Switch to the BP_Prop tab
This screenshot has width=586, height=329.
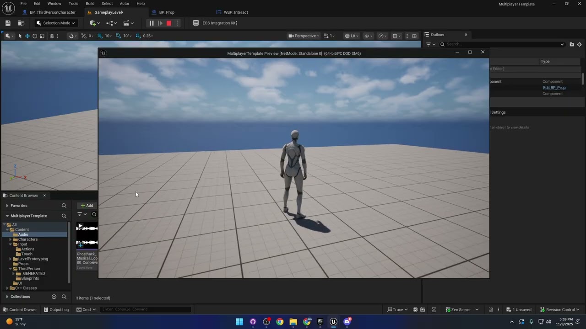[x=167, y=12]
